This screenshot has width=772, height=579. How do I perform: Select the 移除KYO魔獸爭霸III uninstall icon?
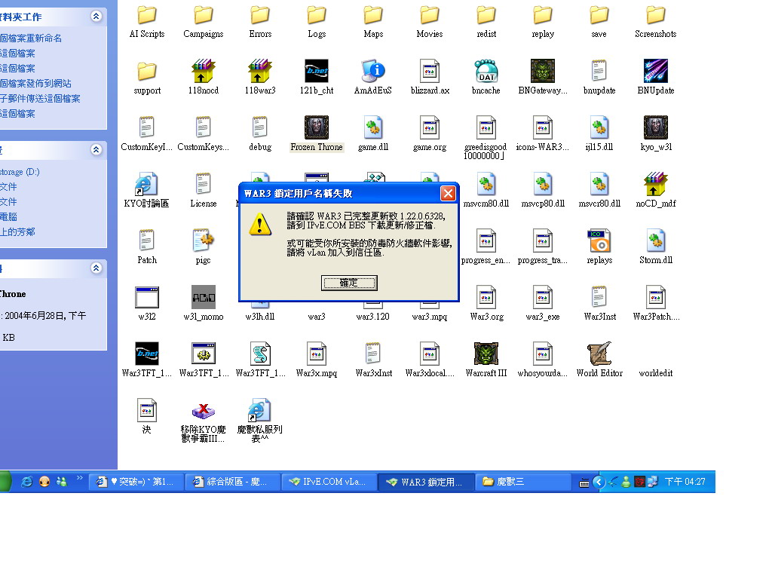tap(204, 411)
